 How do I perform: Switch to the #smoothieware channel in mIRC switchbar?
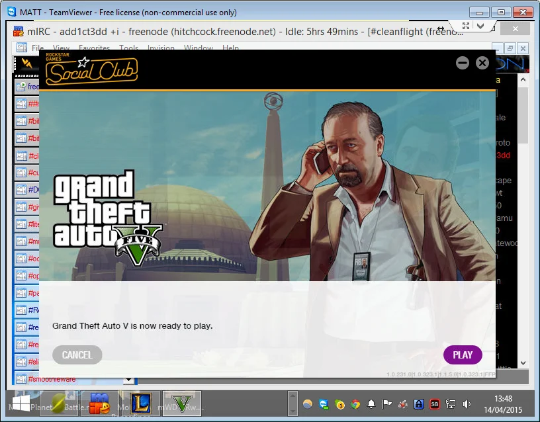click(x=69, y=379)
